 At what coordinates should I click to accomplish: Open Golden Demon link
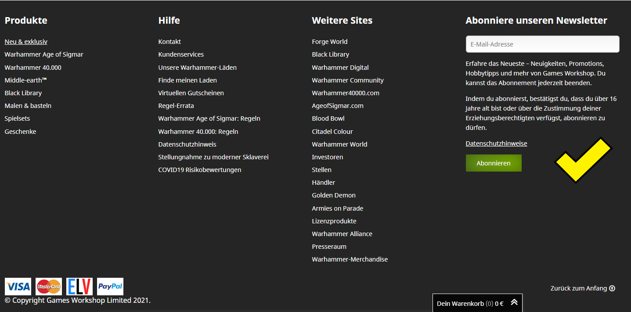coord(334,195)
